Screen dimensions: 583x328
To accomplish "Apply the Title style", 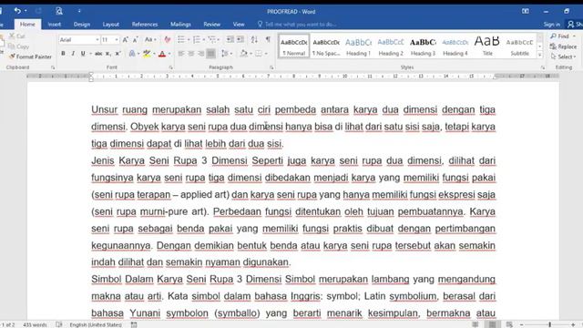I will (x=487, y=46).
